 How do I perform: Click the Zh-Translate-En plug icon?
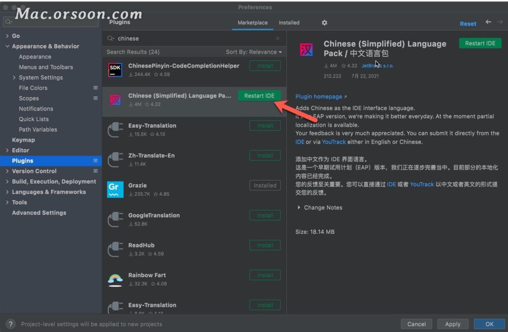tap(115, 160)
